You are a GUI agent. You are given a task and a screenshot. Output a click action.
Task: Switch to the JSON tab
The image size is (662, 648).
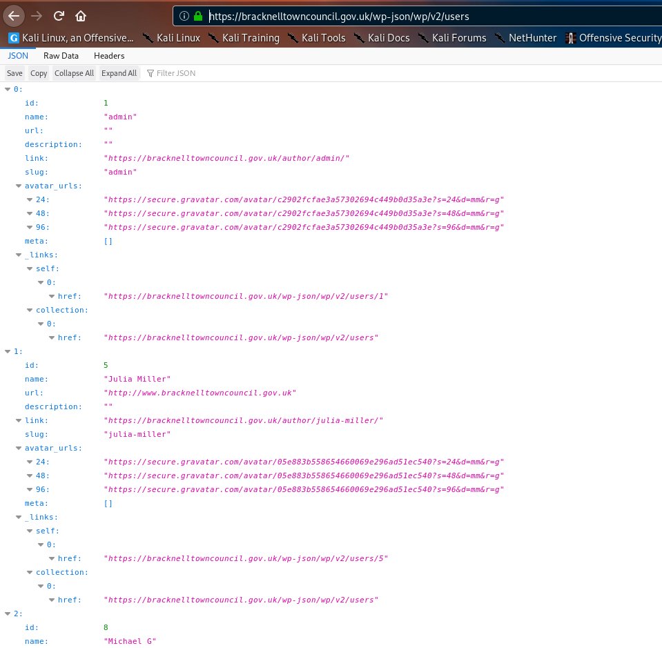point(18,56)
